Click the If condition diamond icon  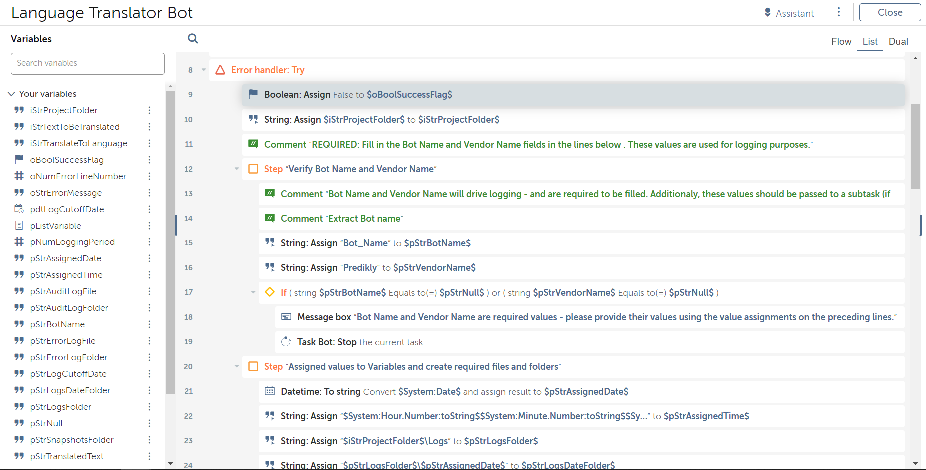pos(270,292)
